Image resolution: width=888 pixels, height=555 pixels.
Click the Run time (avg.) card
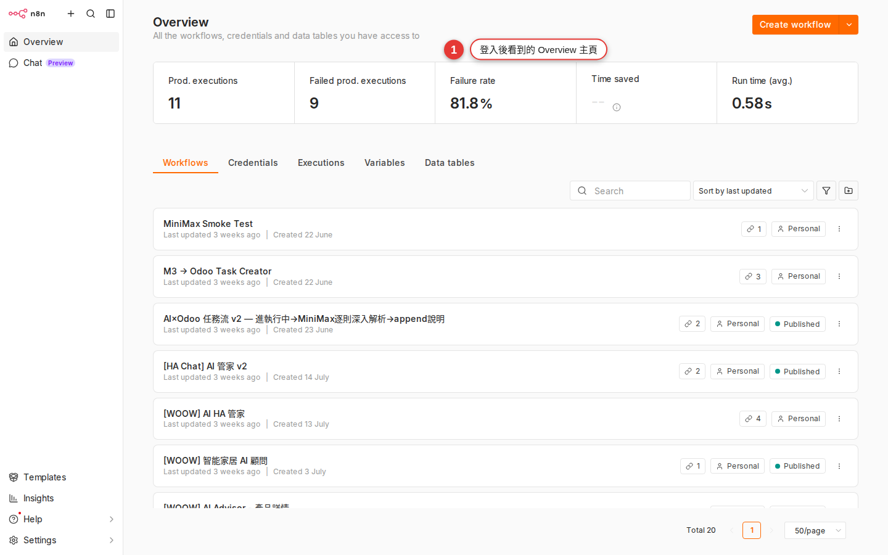point(787,92)
